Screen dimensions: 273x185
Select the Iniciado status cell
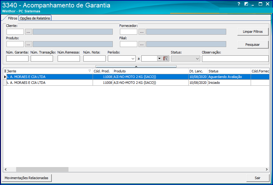pos(229,83)
